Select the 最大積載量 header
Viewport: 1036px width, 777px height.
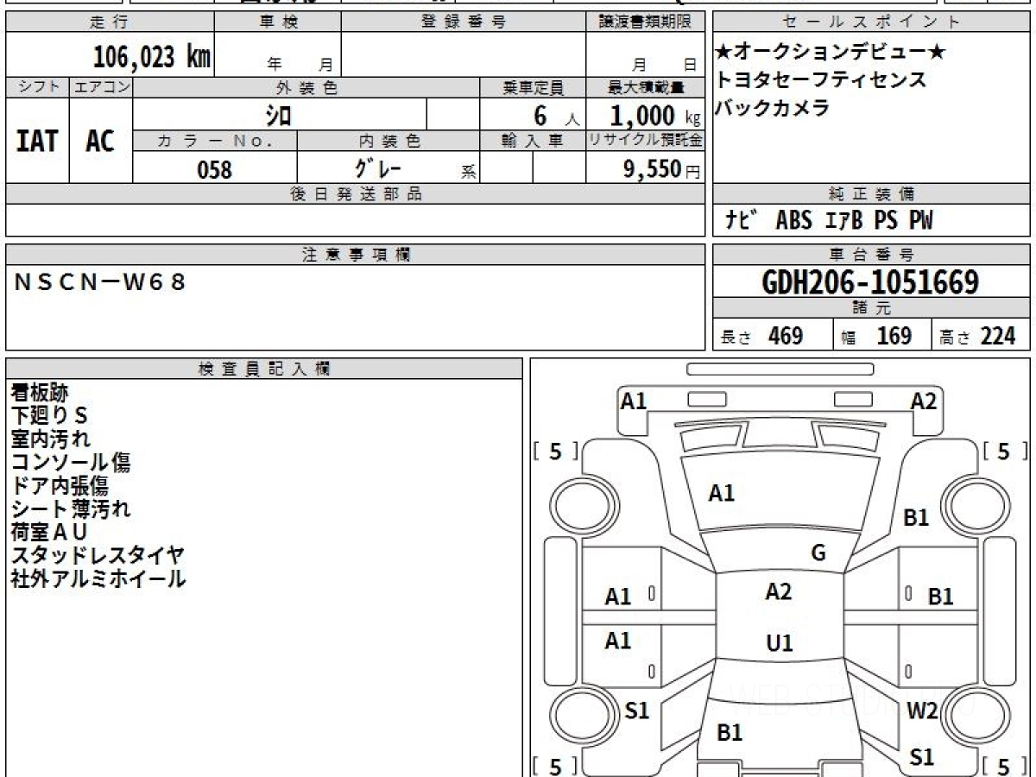pos(646,87)
